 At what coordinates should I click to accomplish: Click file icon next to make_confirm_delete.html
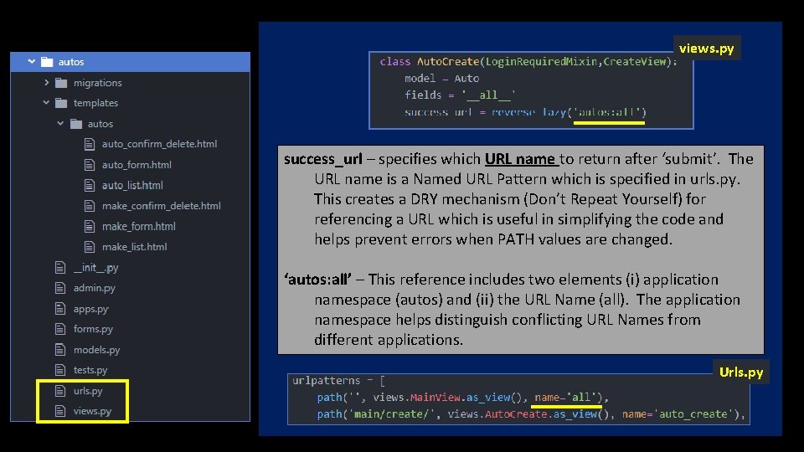(x=90, y=206)
